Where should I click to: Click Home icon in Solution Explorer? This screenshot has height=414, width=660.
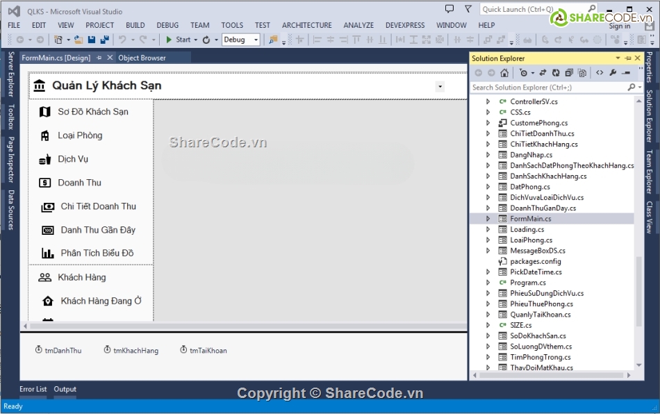[x=504, y=73]
